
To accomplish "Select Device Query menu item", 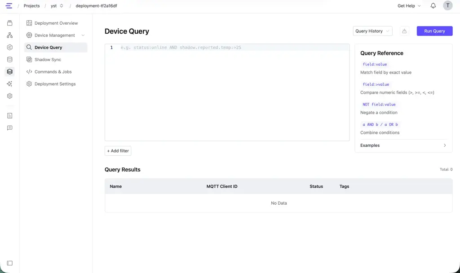I will 56,47.
